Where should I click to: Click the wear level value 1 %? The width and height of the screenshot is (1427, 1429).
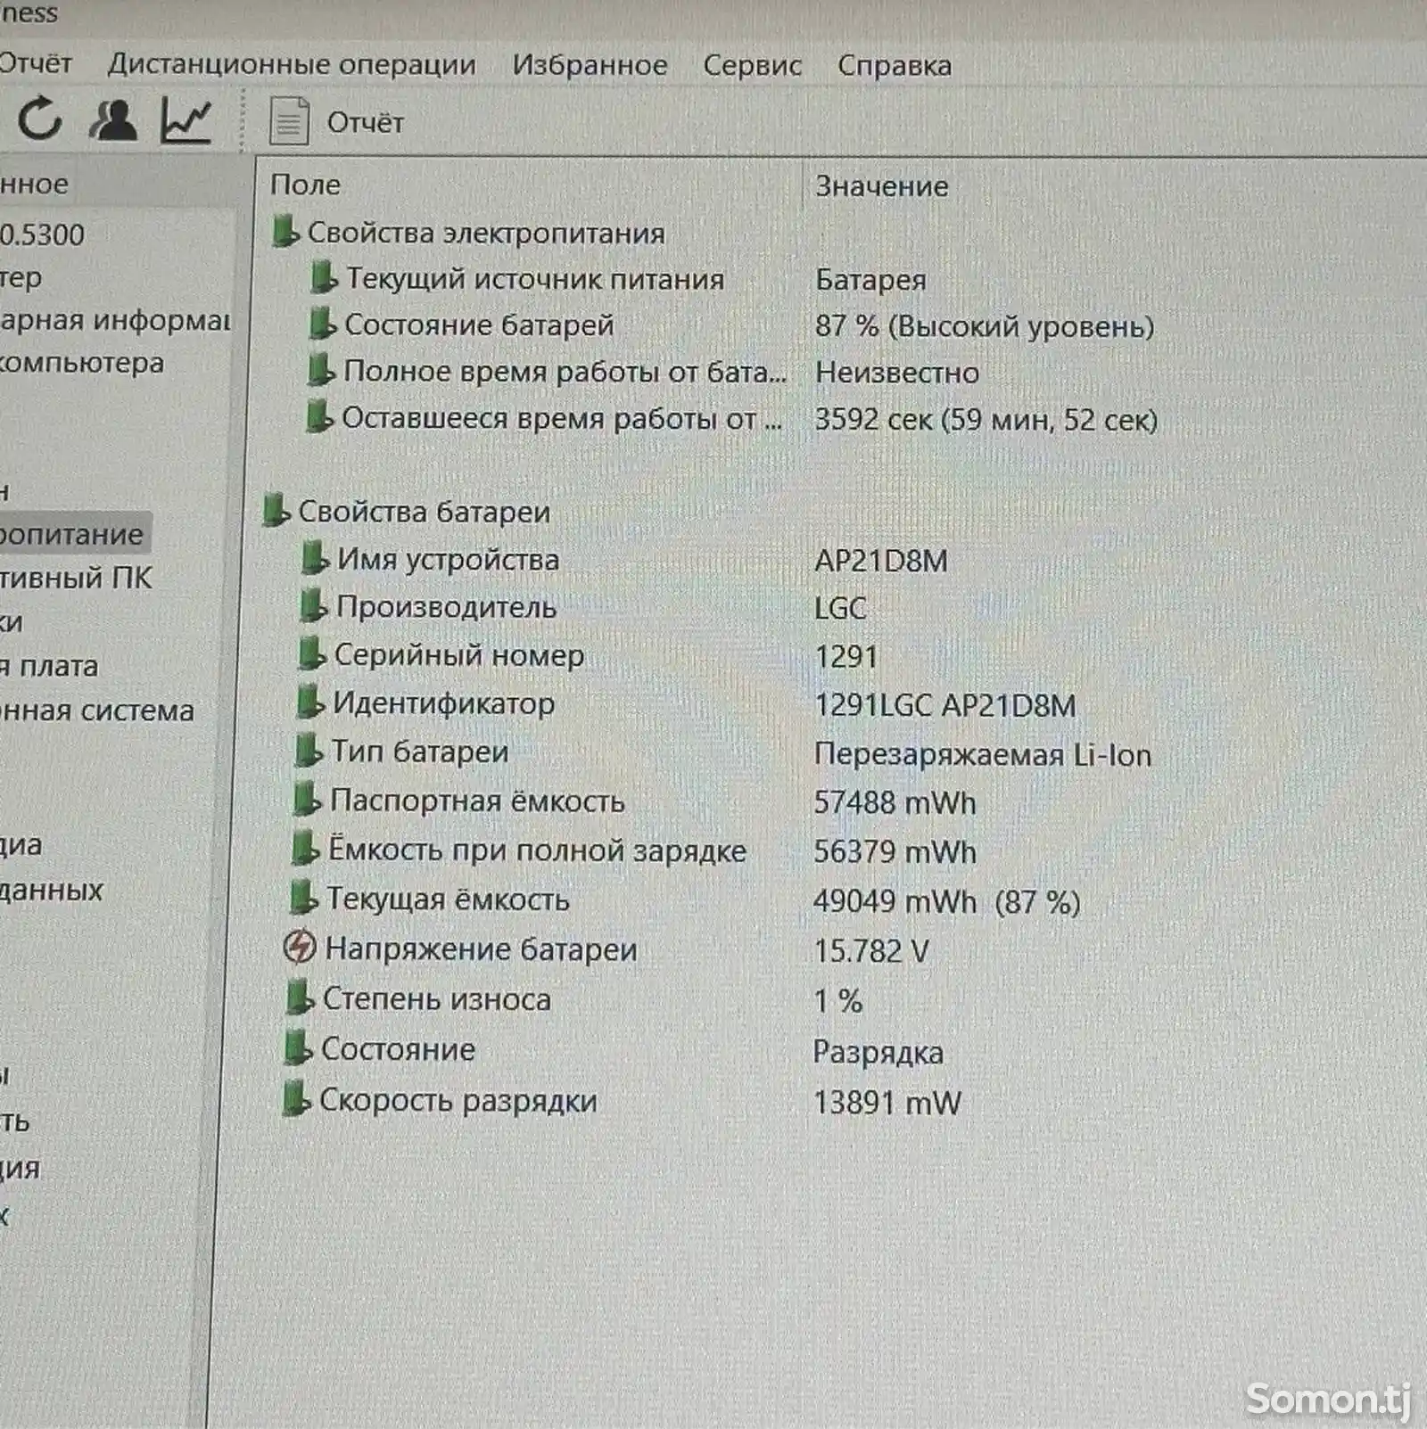(837, 1001)
